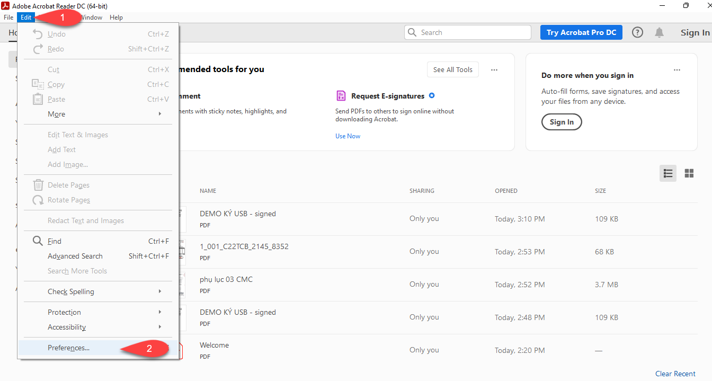Open the File menu
Image resolution: width=712 pixels, height=381 pixels.
click(8, 17)
